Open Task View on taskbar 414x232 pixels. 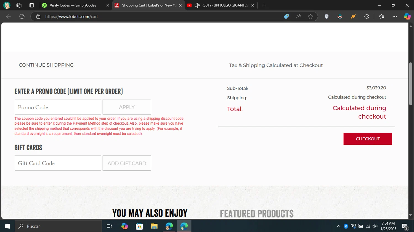point(109,226)
